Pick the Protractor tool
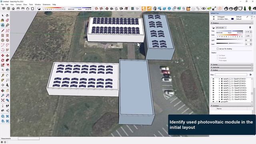Viewport: 256px width, 144px height. pyautogui.click(x=3, y=80)
